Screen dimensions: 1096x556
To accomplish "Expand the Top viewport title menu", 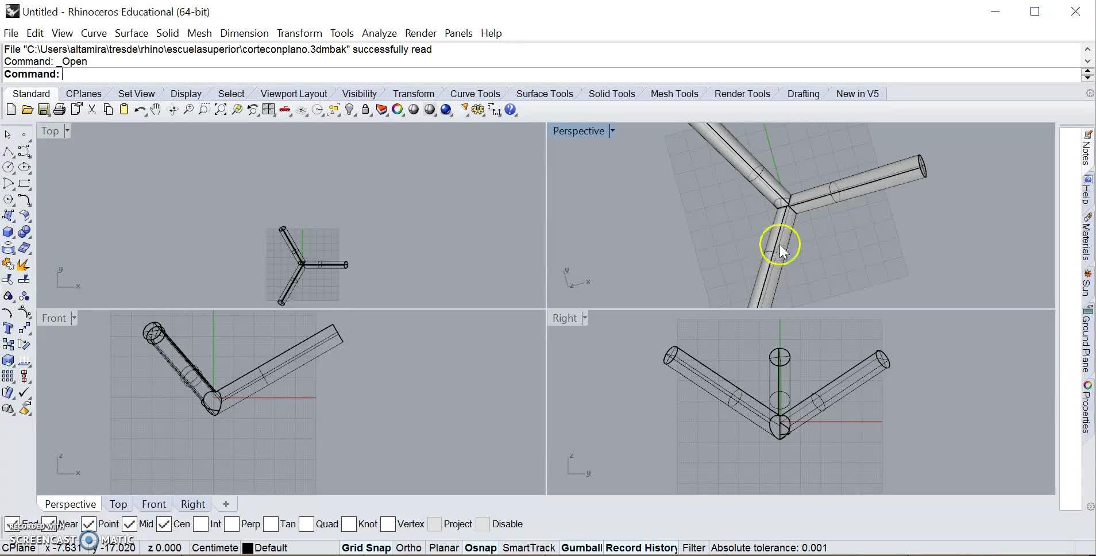I will click(67, 131).
